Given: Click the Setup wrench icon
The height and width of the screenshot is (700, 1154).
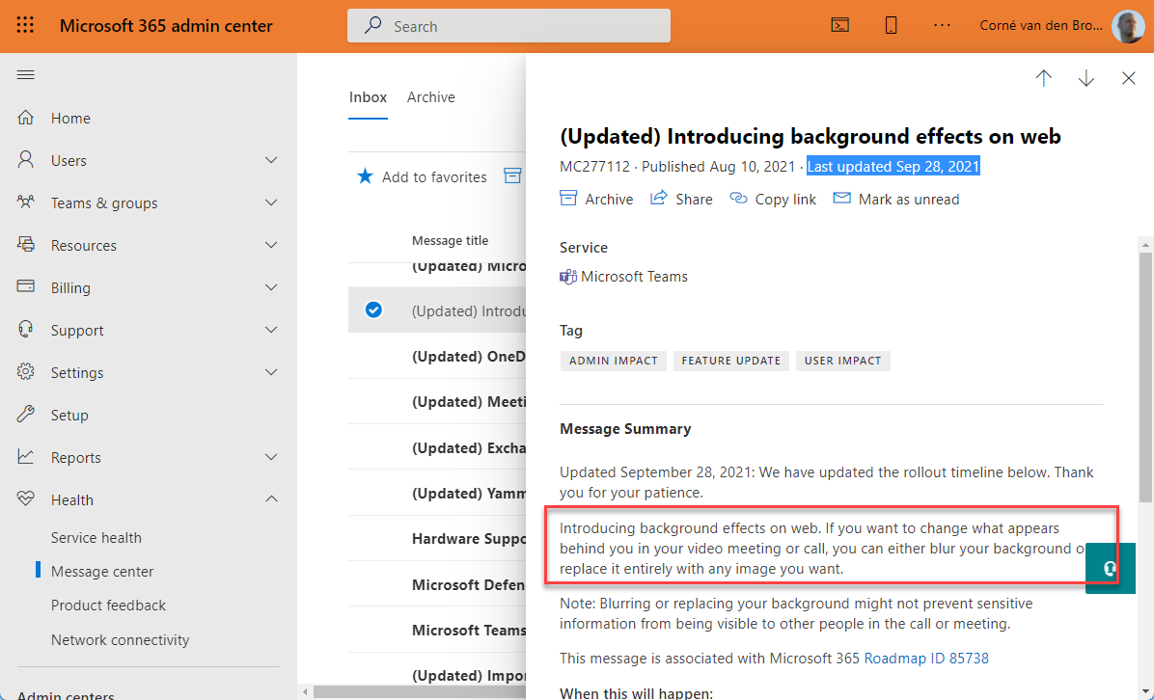Looking at the screenshot, I should (26, 414).
